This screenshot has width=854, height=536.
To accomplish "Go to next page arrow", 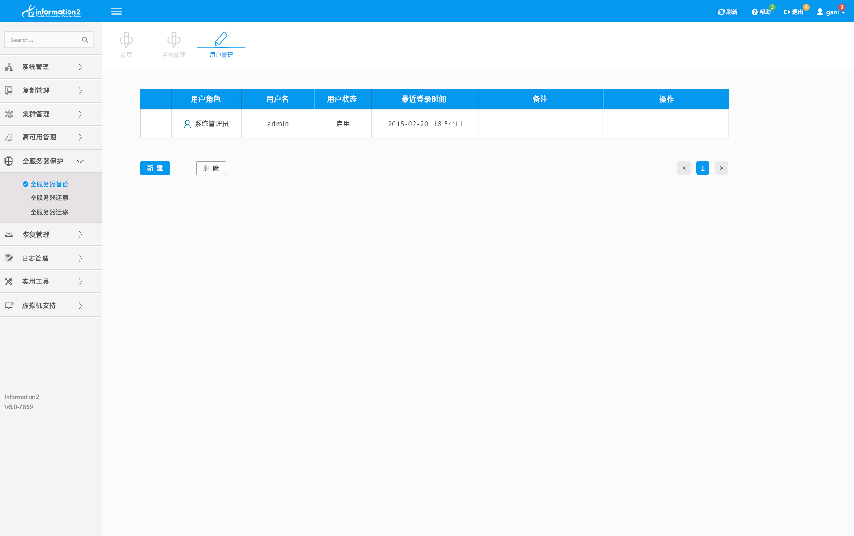I will click(721, 168).
